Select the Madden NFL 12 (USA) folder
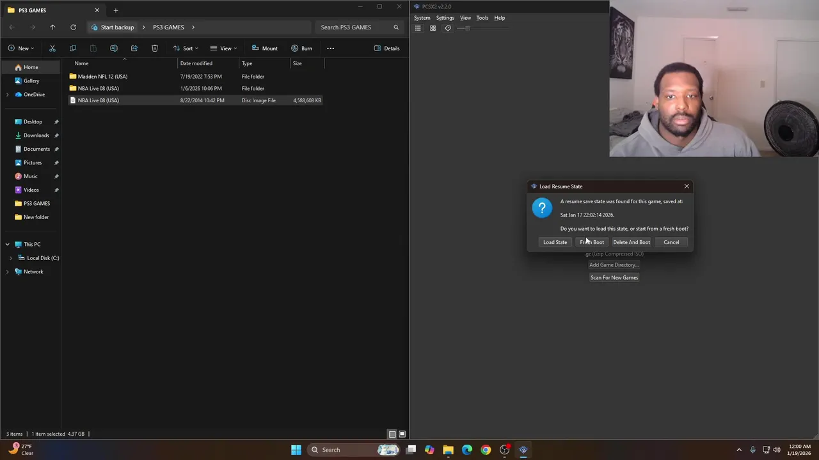The height and width of the screenshot is (460, 819). tap(196, 77)
